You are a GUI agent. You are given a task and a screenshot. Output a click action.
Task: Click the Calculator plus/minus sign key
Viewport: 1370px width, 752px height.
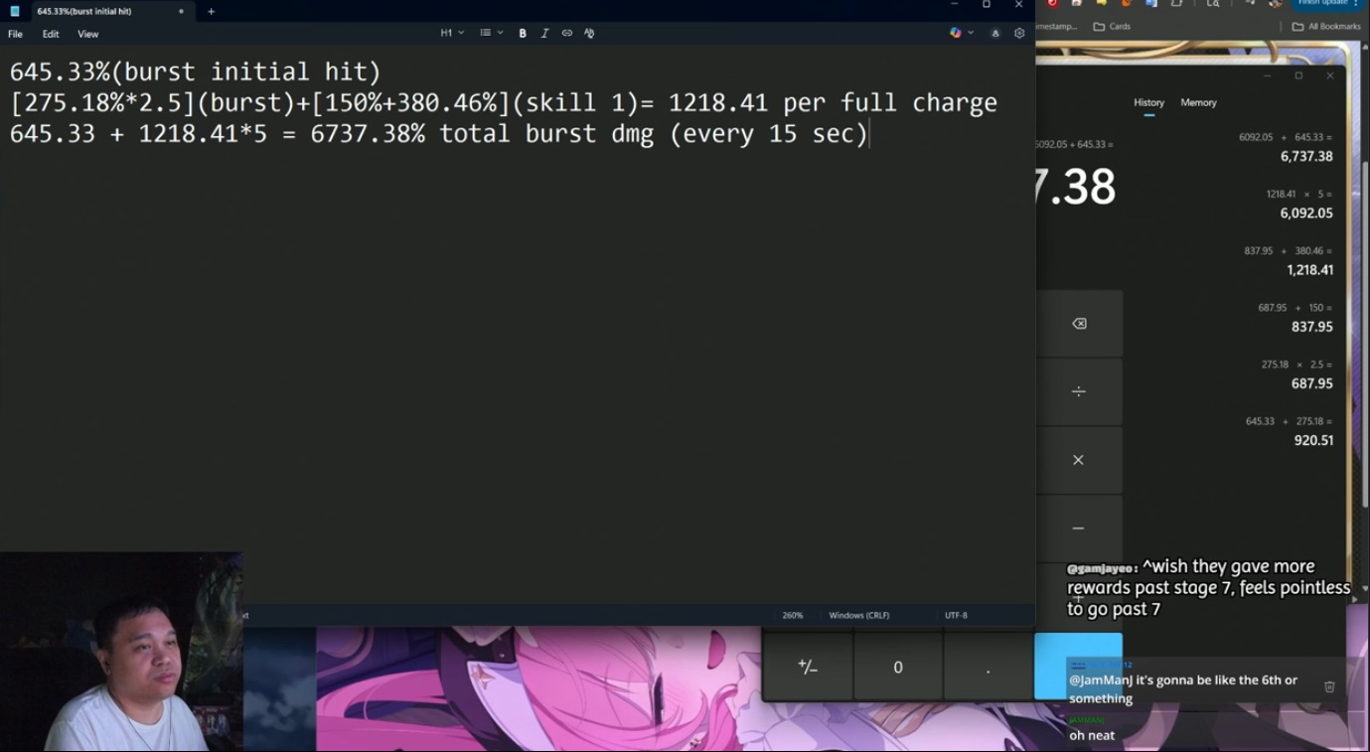808,667
